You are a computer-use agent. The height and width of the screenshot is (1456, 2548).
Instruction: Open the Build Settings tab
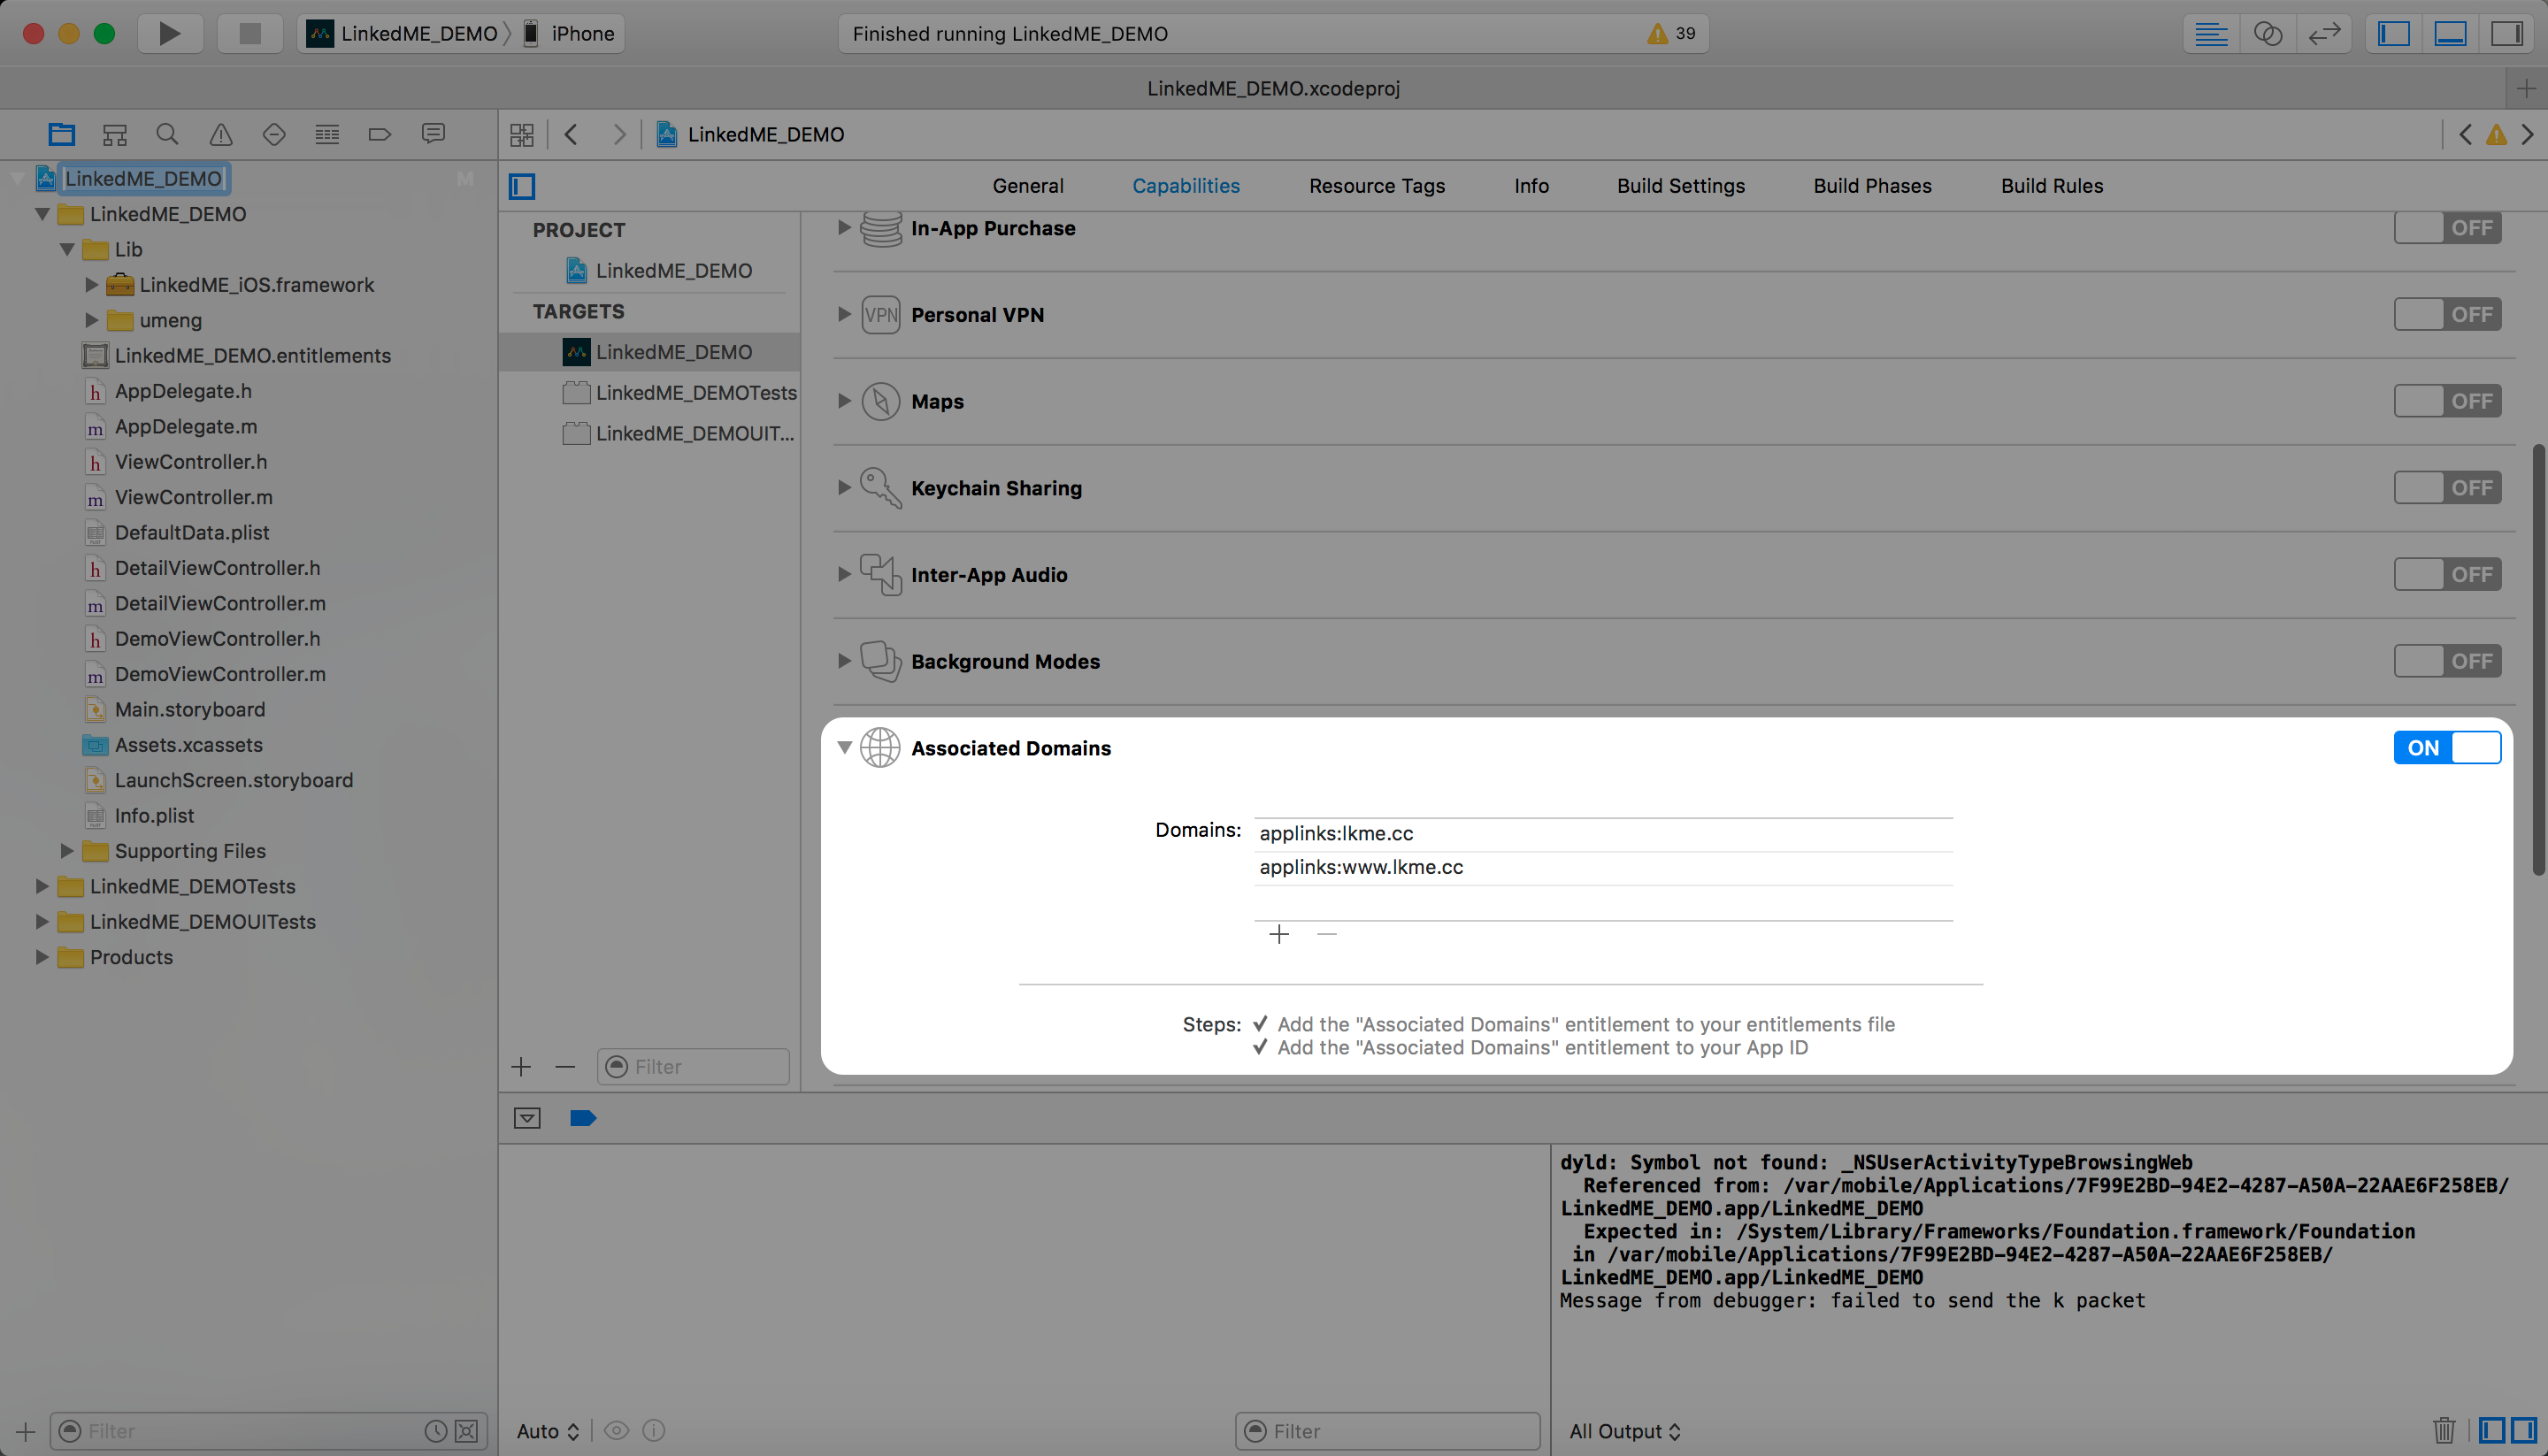click(x=1680, y=186)
